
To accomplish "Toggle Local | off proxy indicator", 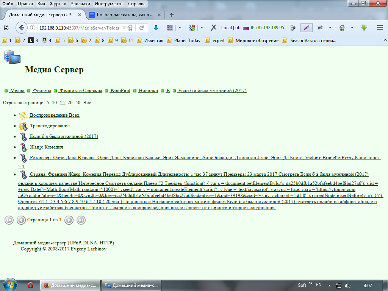I will point(231,28).
